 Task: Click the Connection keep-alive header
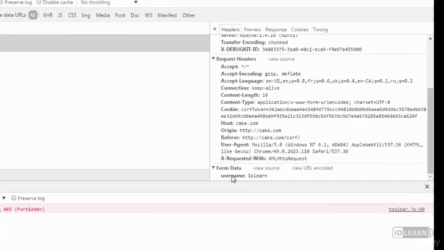click(x=250, y=88)
